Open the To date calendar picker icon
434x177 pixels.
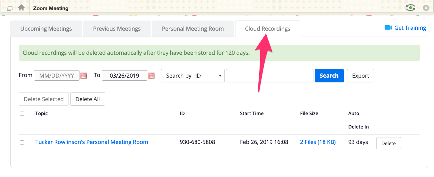(152, 76)
